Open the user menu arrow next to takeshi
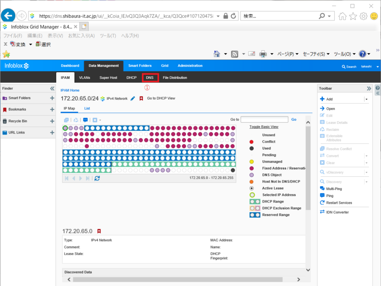Viewport: 381px width, 286px height. point(378,67)
